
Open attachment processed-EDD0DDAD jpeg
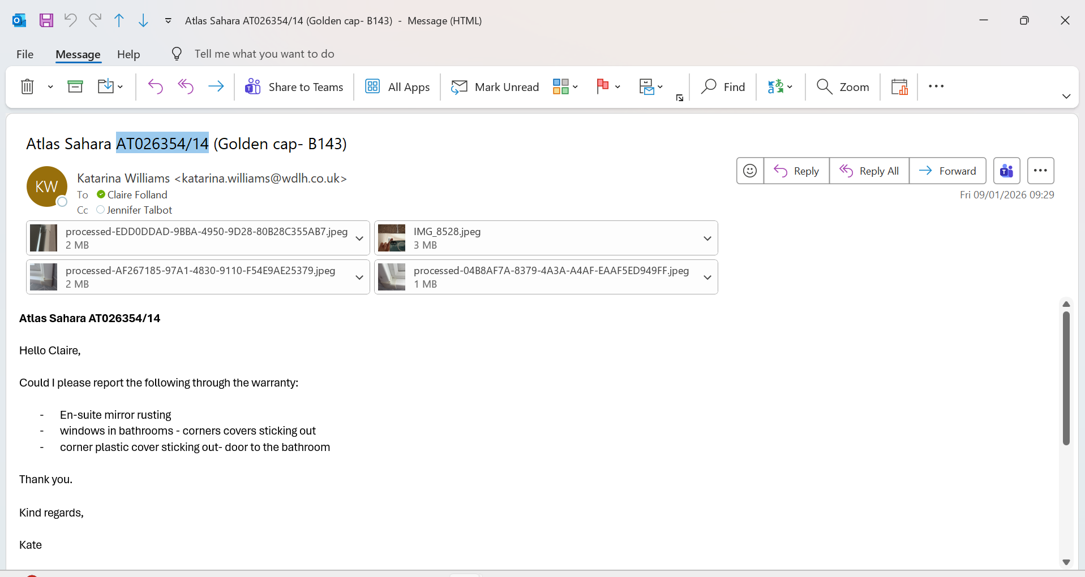[x=190, y=238]
